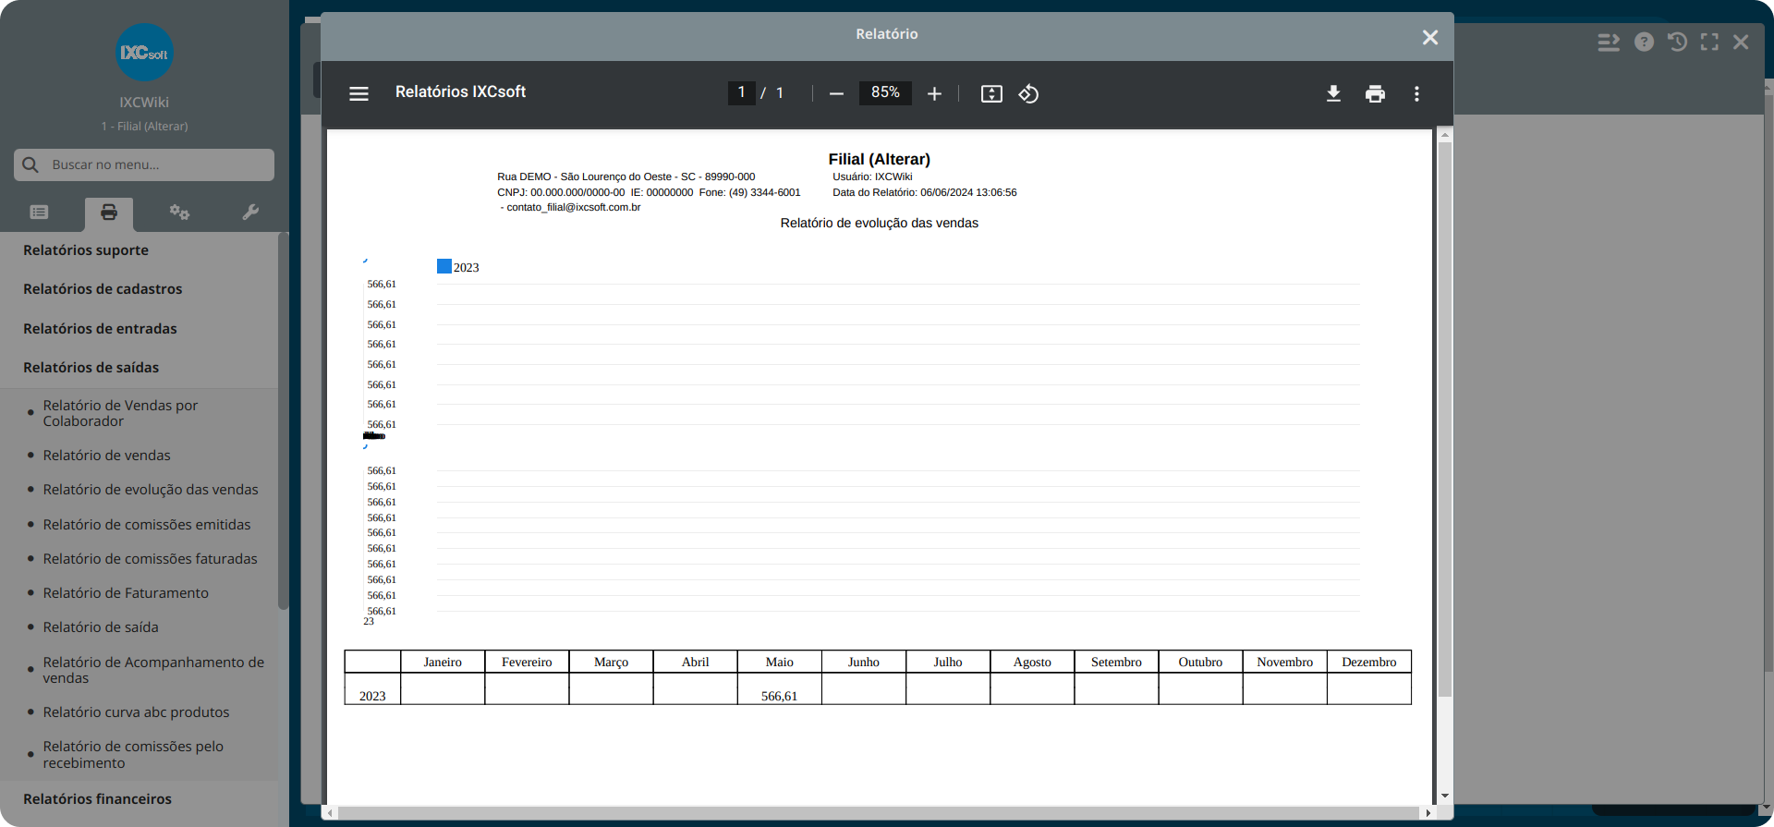1774x827 pixels.
Task: Print the report from viewer toolbar
Action: pyautogui.click(x=1375, y=93)
